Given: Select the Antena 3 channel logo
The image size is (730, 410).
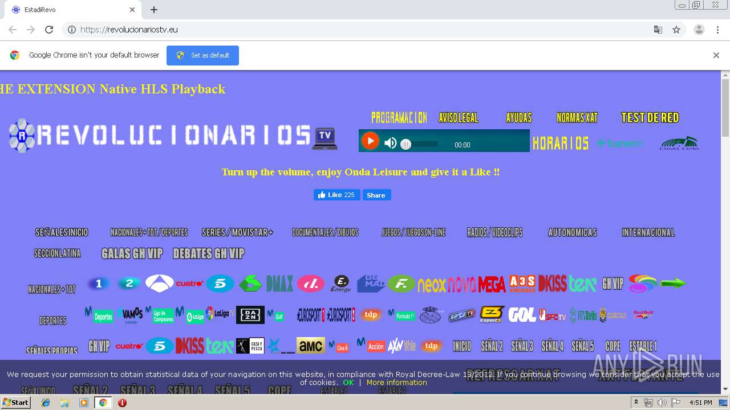Looking at the screenshot, I should point(159,283).
